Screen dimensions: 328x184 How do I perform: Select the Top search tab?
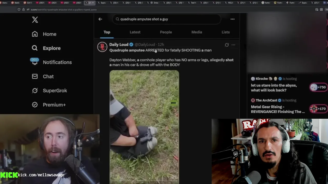coord(107,32)
